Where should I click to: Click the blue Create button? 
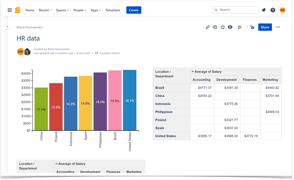tap(134, 10)
